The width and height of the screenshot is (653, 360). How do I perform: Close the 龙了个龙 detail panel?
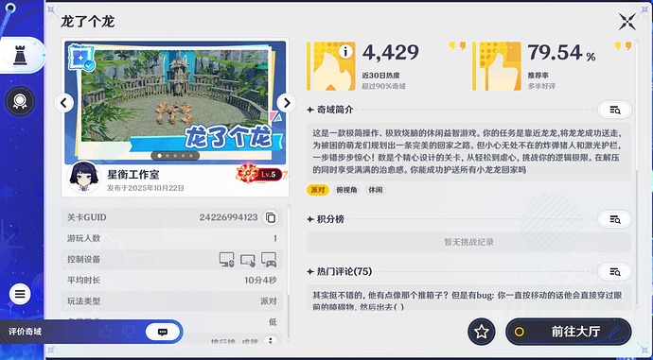(627, 22)
